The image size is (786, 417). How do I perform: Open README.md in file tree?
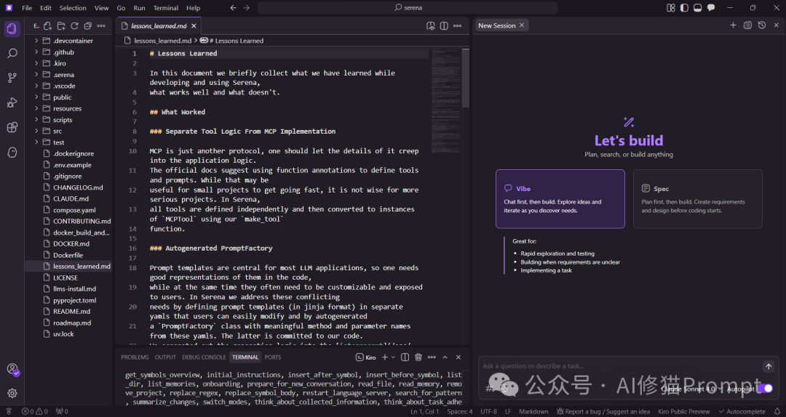pos(71,312)
